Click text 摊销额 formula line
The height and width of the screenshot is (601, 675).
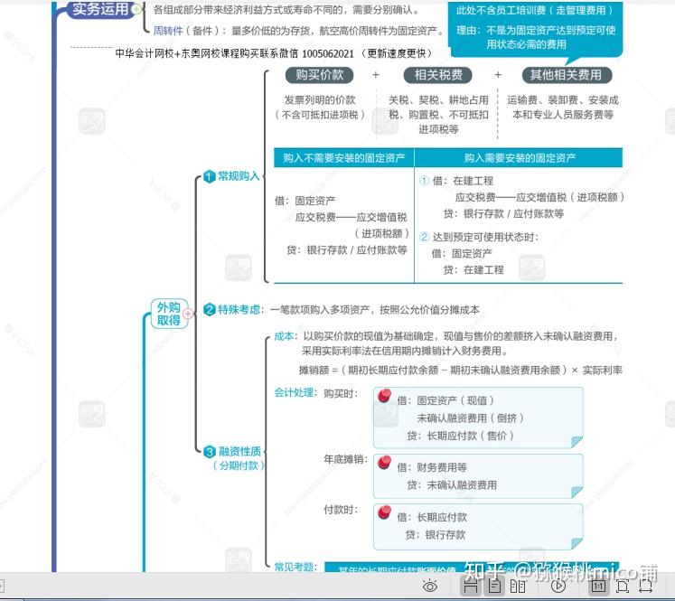[460, 370]
